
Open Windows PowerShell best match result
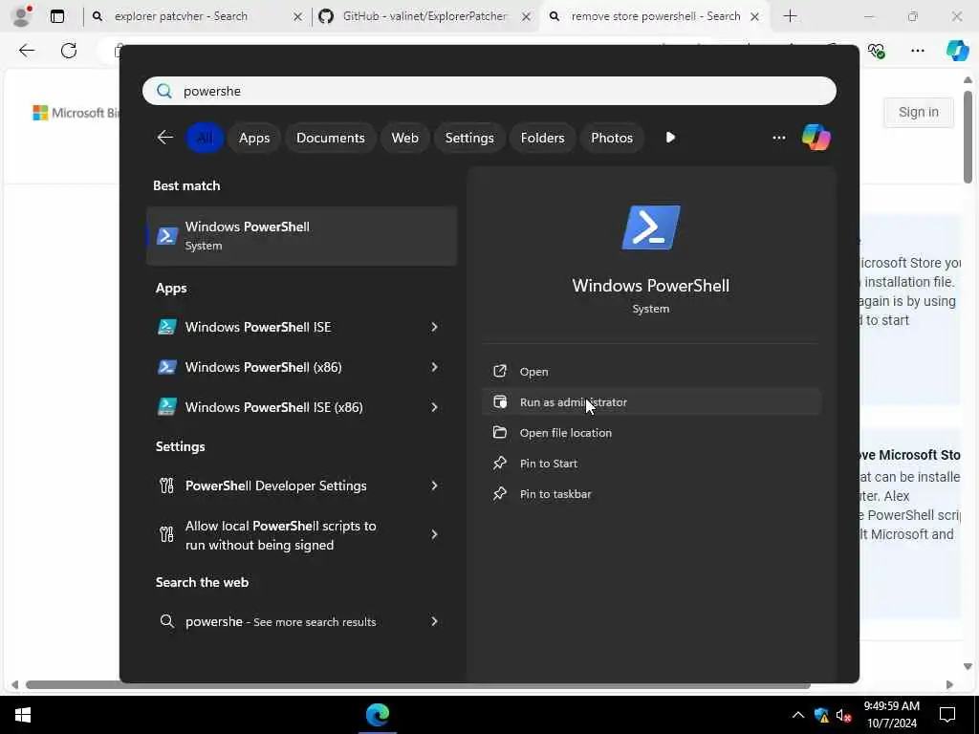[301, 236]
